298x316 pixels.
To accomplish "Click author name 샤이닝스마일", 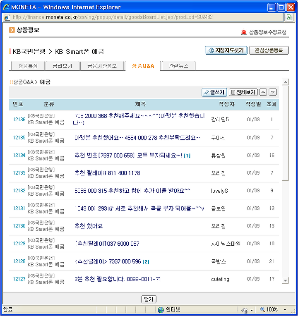I will (x=226, y=244).
